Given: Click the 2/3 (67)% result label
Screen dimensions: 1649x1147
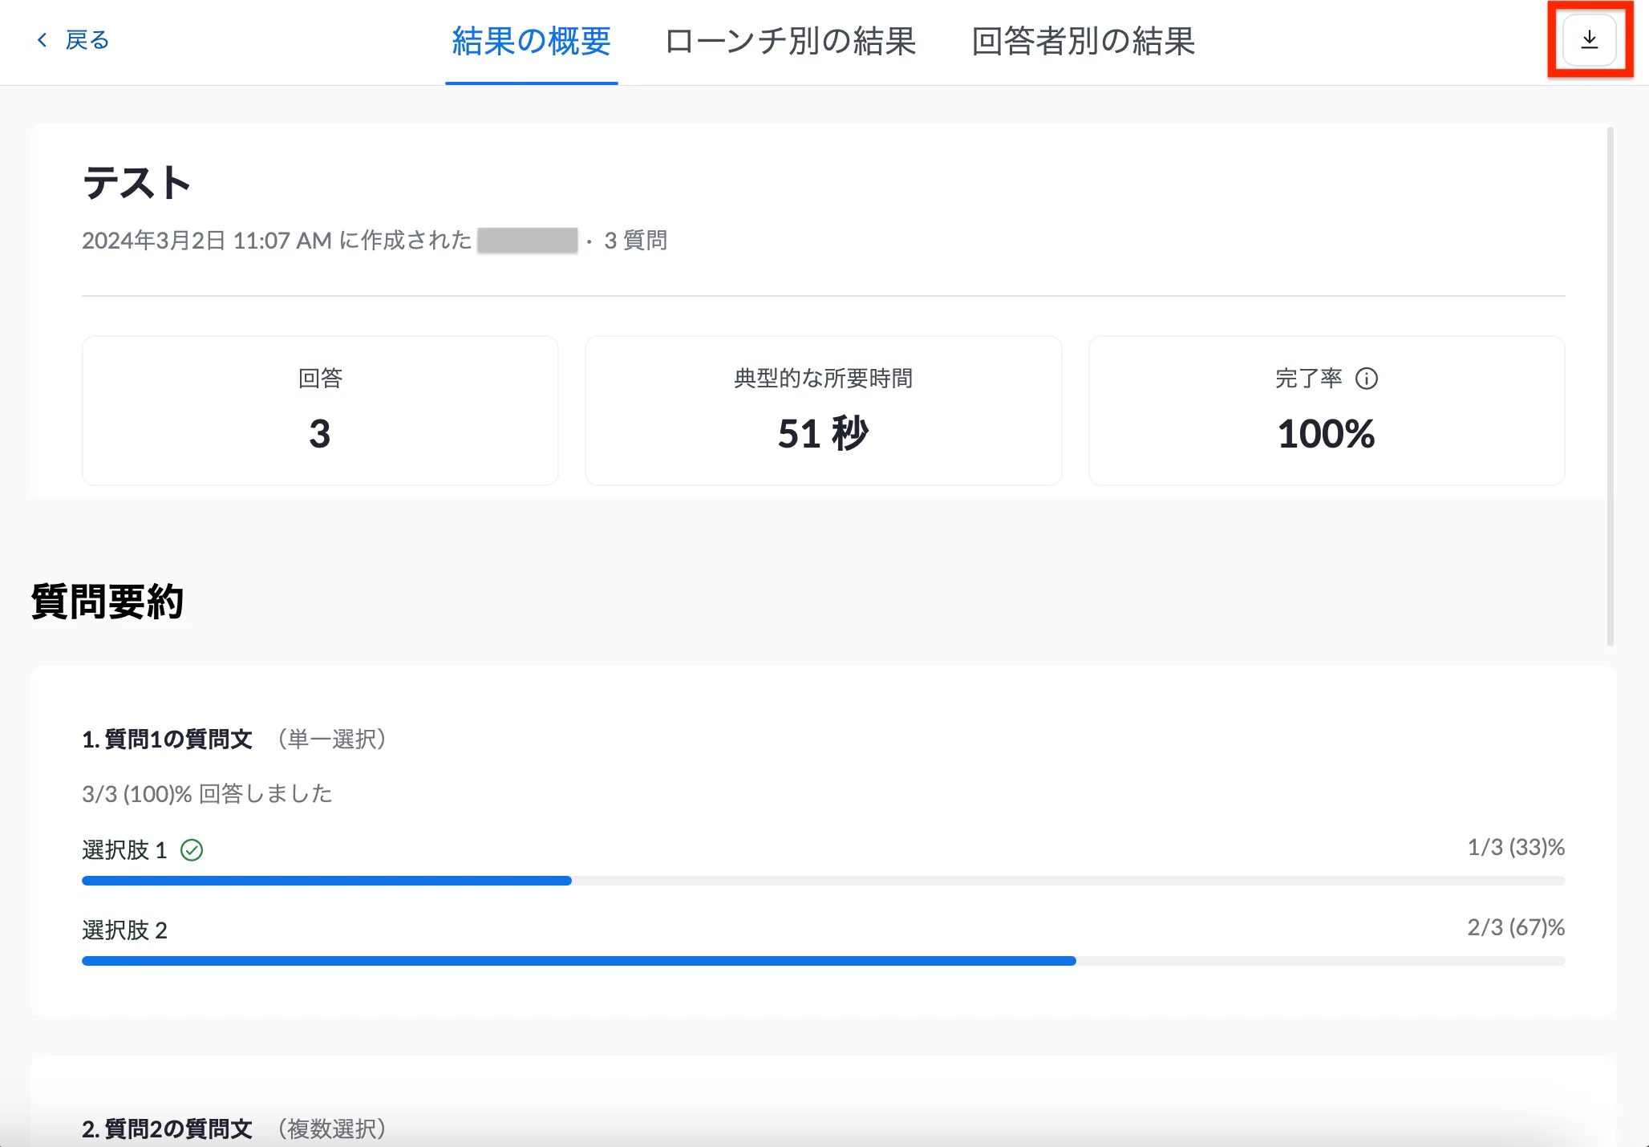Looking at the screenshot, I should tap(1516, 927).
